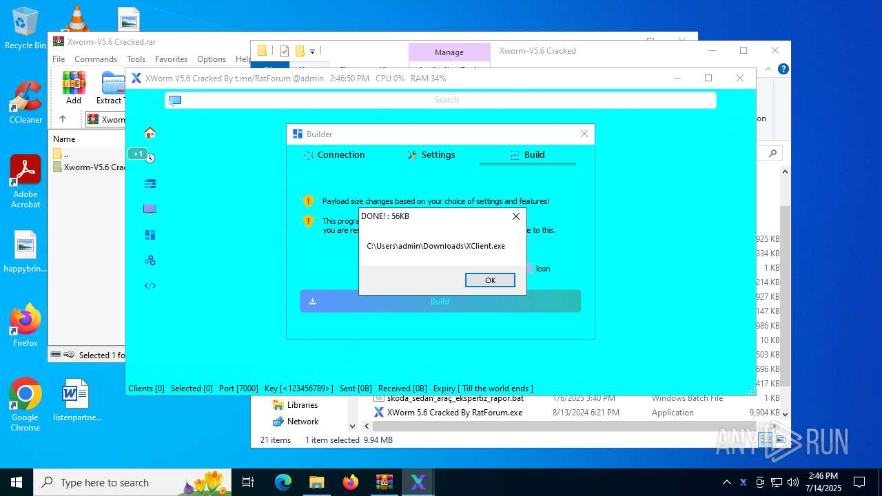The image size is (882, 496).
Task: Click the Extract To icon in WinRAR
Action: coord(110,87)
